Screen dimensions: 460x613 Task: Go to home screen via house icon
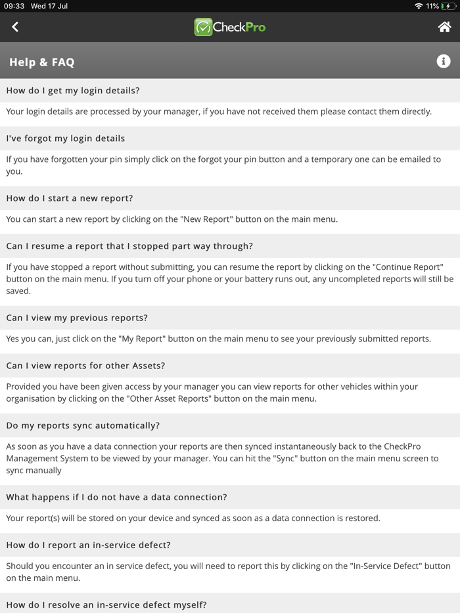point(444,27)
